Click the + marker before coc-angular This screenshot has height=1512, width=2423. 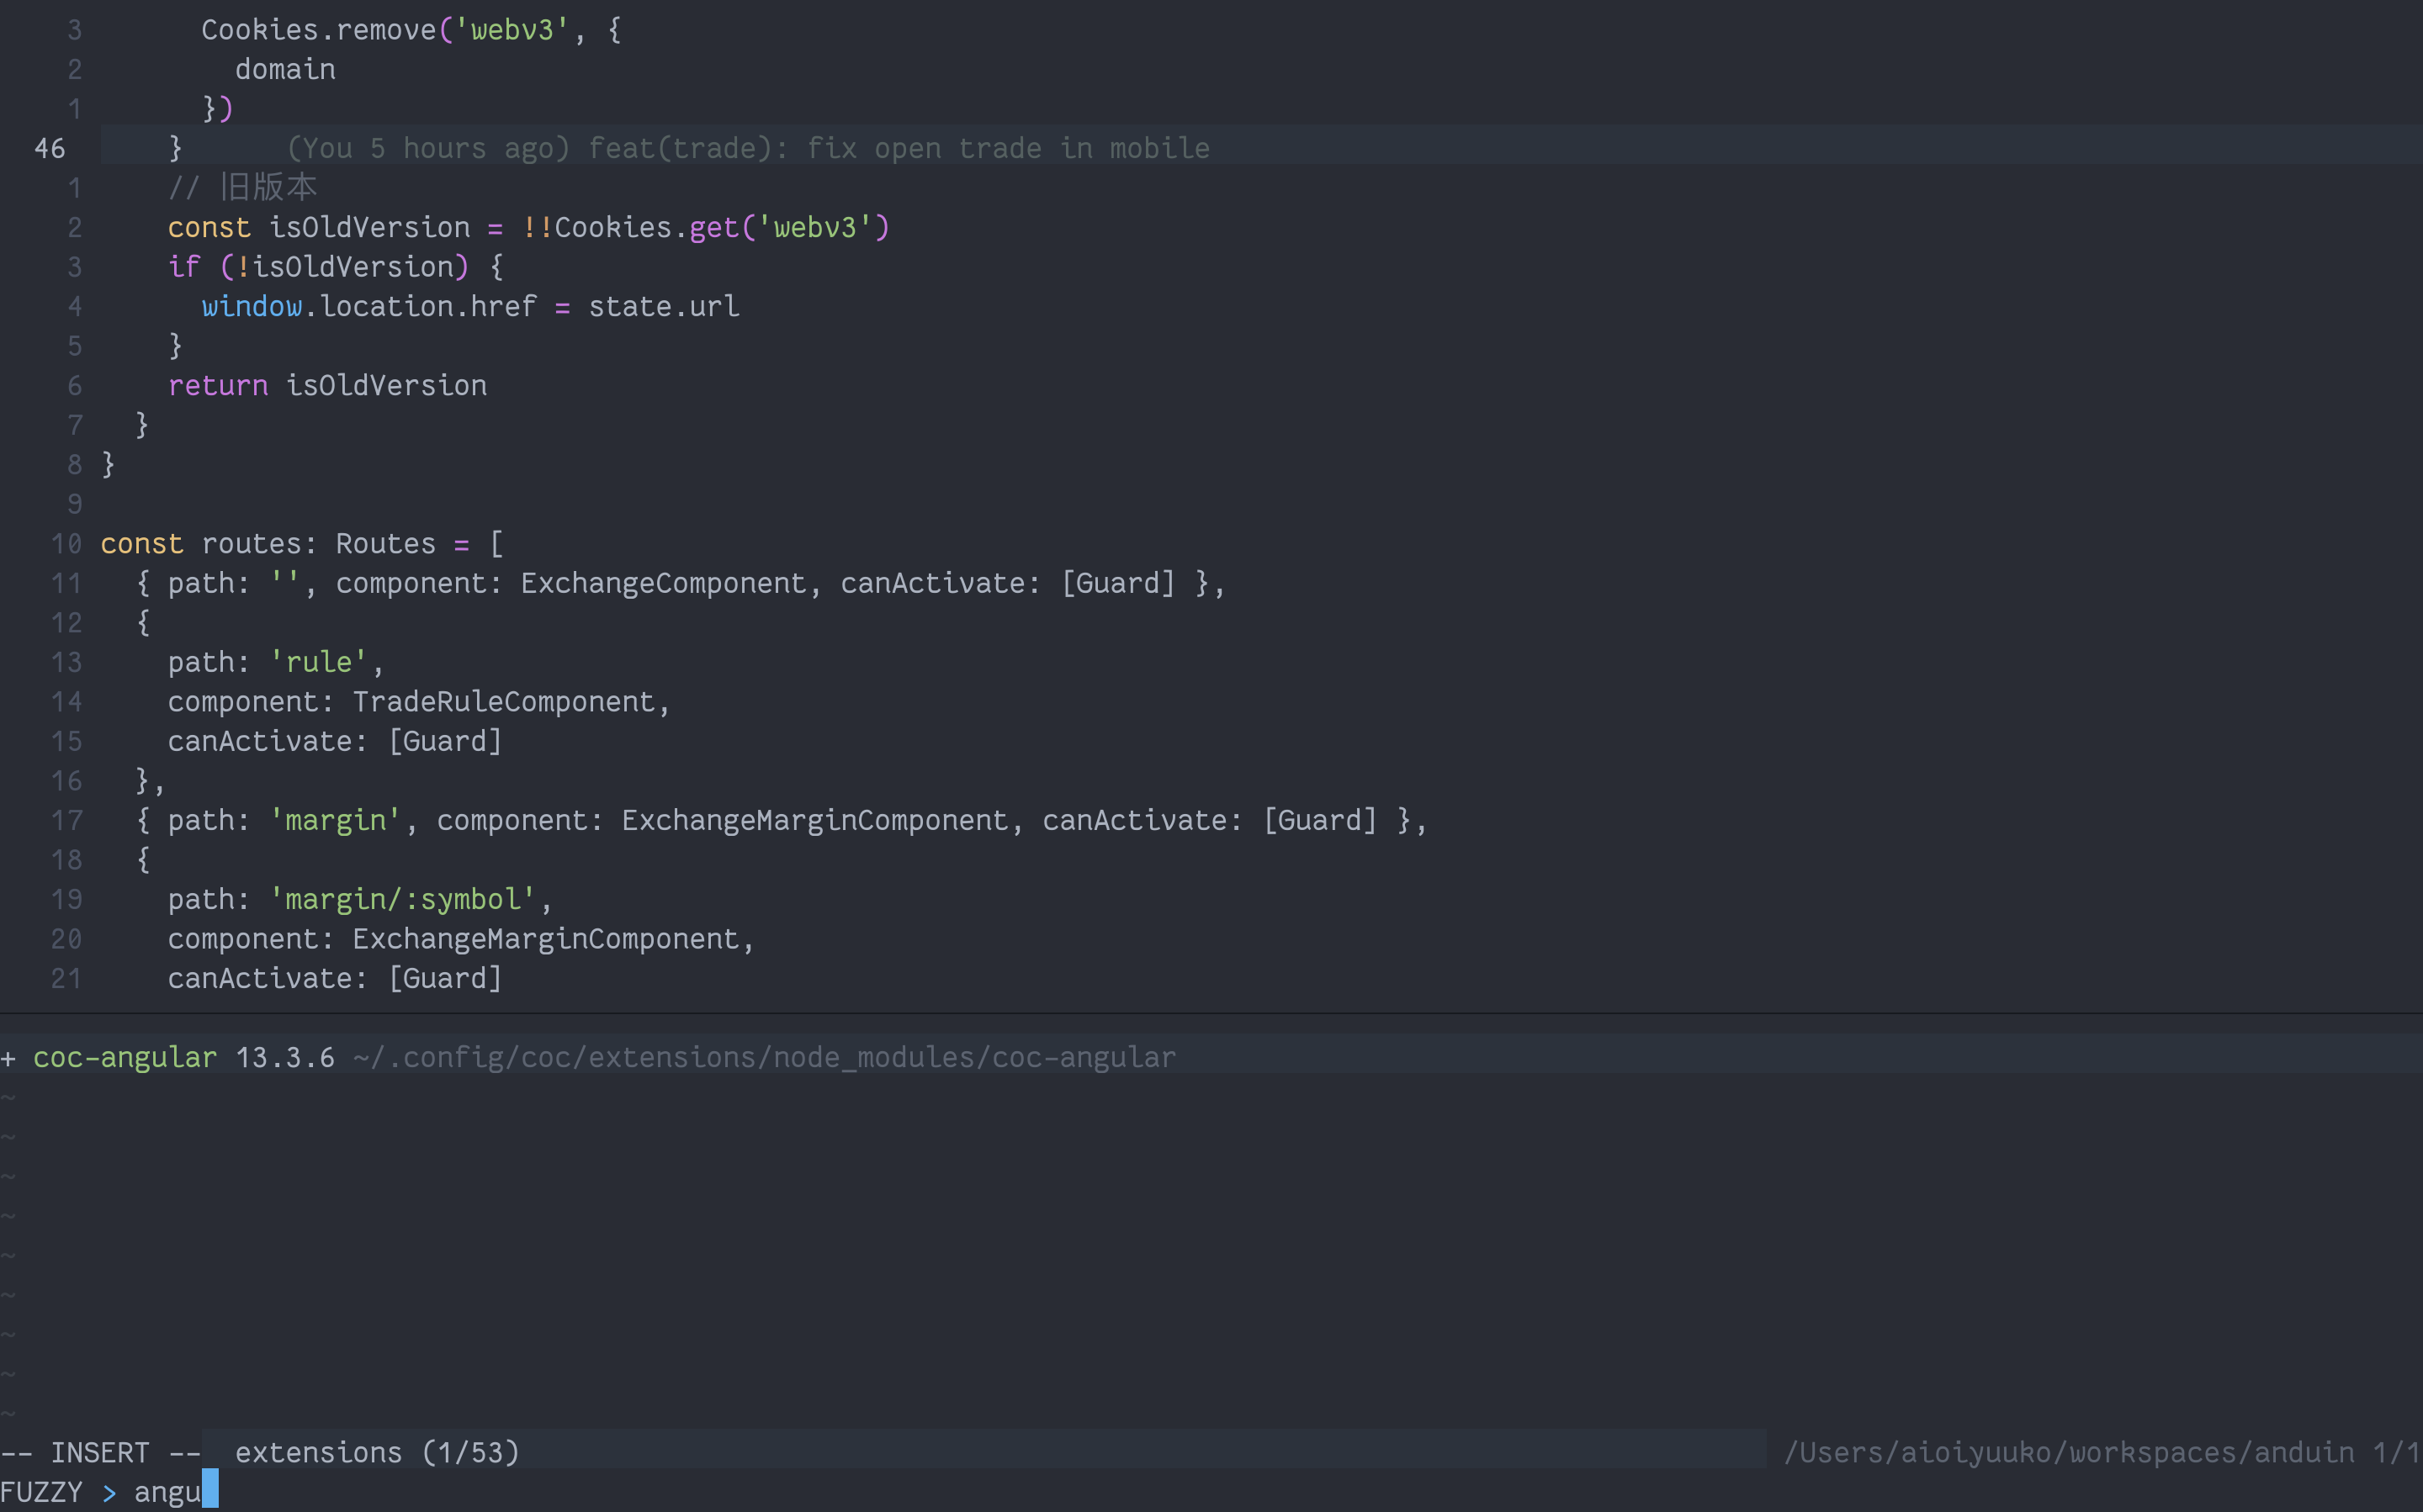tap(10, 1057)
